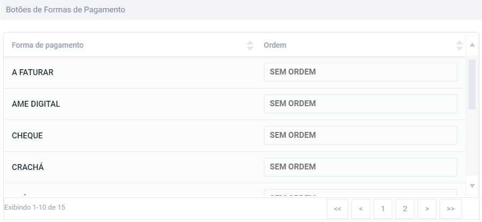Sort by Forma de pagamento column icon
Screen dimensions: 482x222
(x=249, y=46)
